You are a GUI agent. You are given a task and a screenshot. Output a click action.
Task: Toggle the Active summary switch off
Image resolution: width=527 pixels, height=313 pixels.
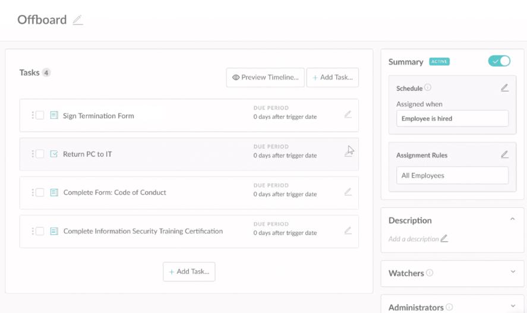(499, 61)
